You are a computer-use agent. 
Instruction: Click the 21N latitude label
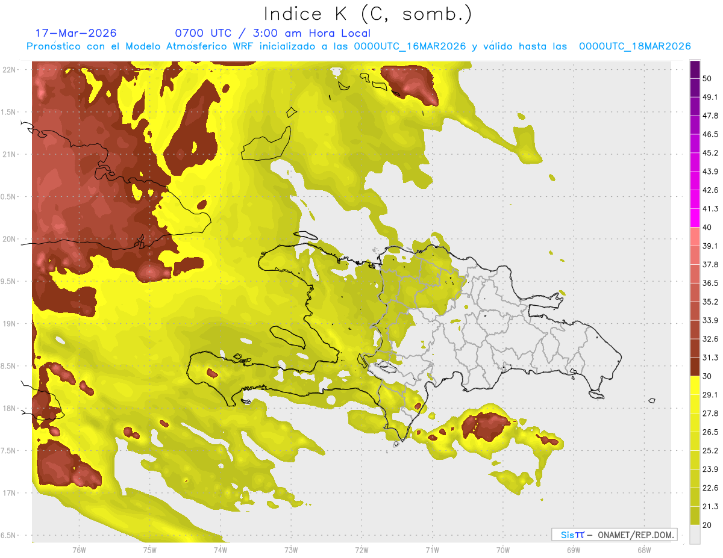pyautogui.click(x=9, y=155)
